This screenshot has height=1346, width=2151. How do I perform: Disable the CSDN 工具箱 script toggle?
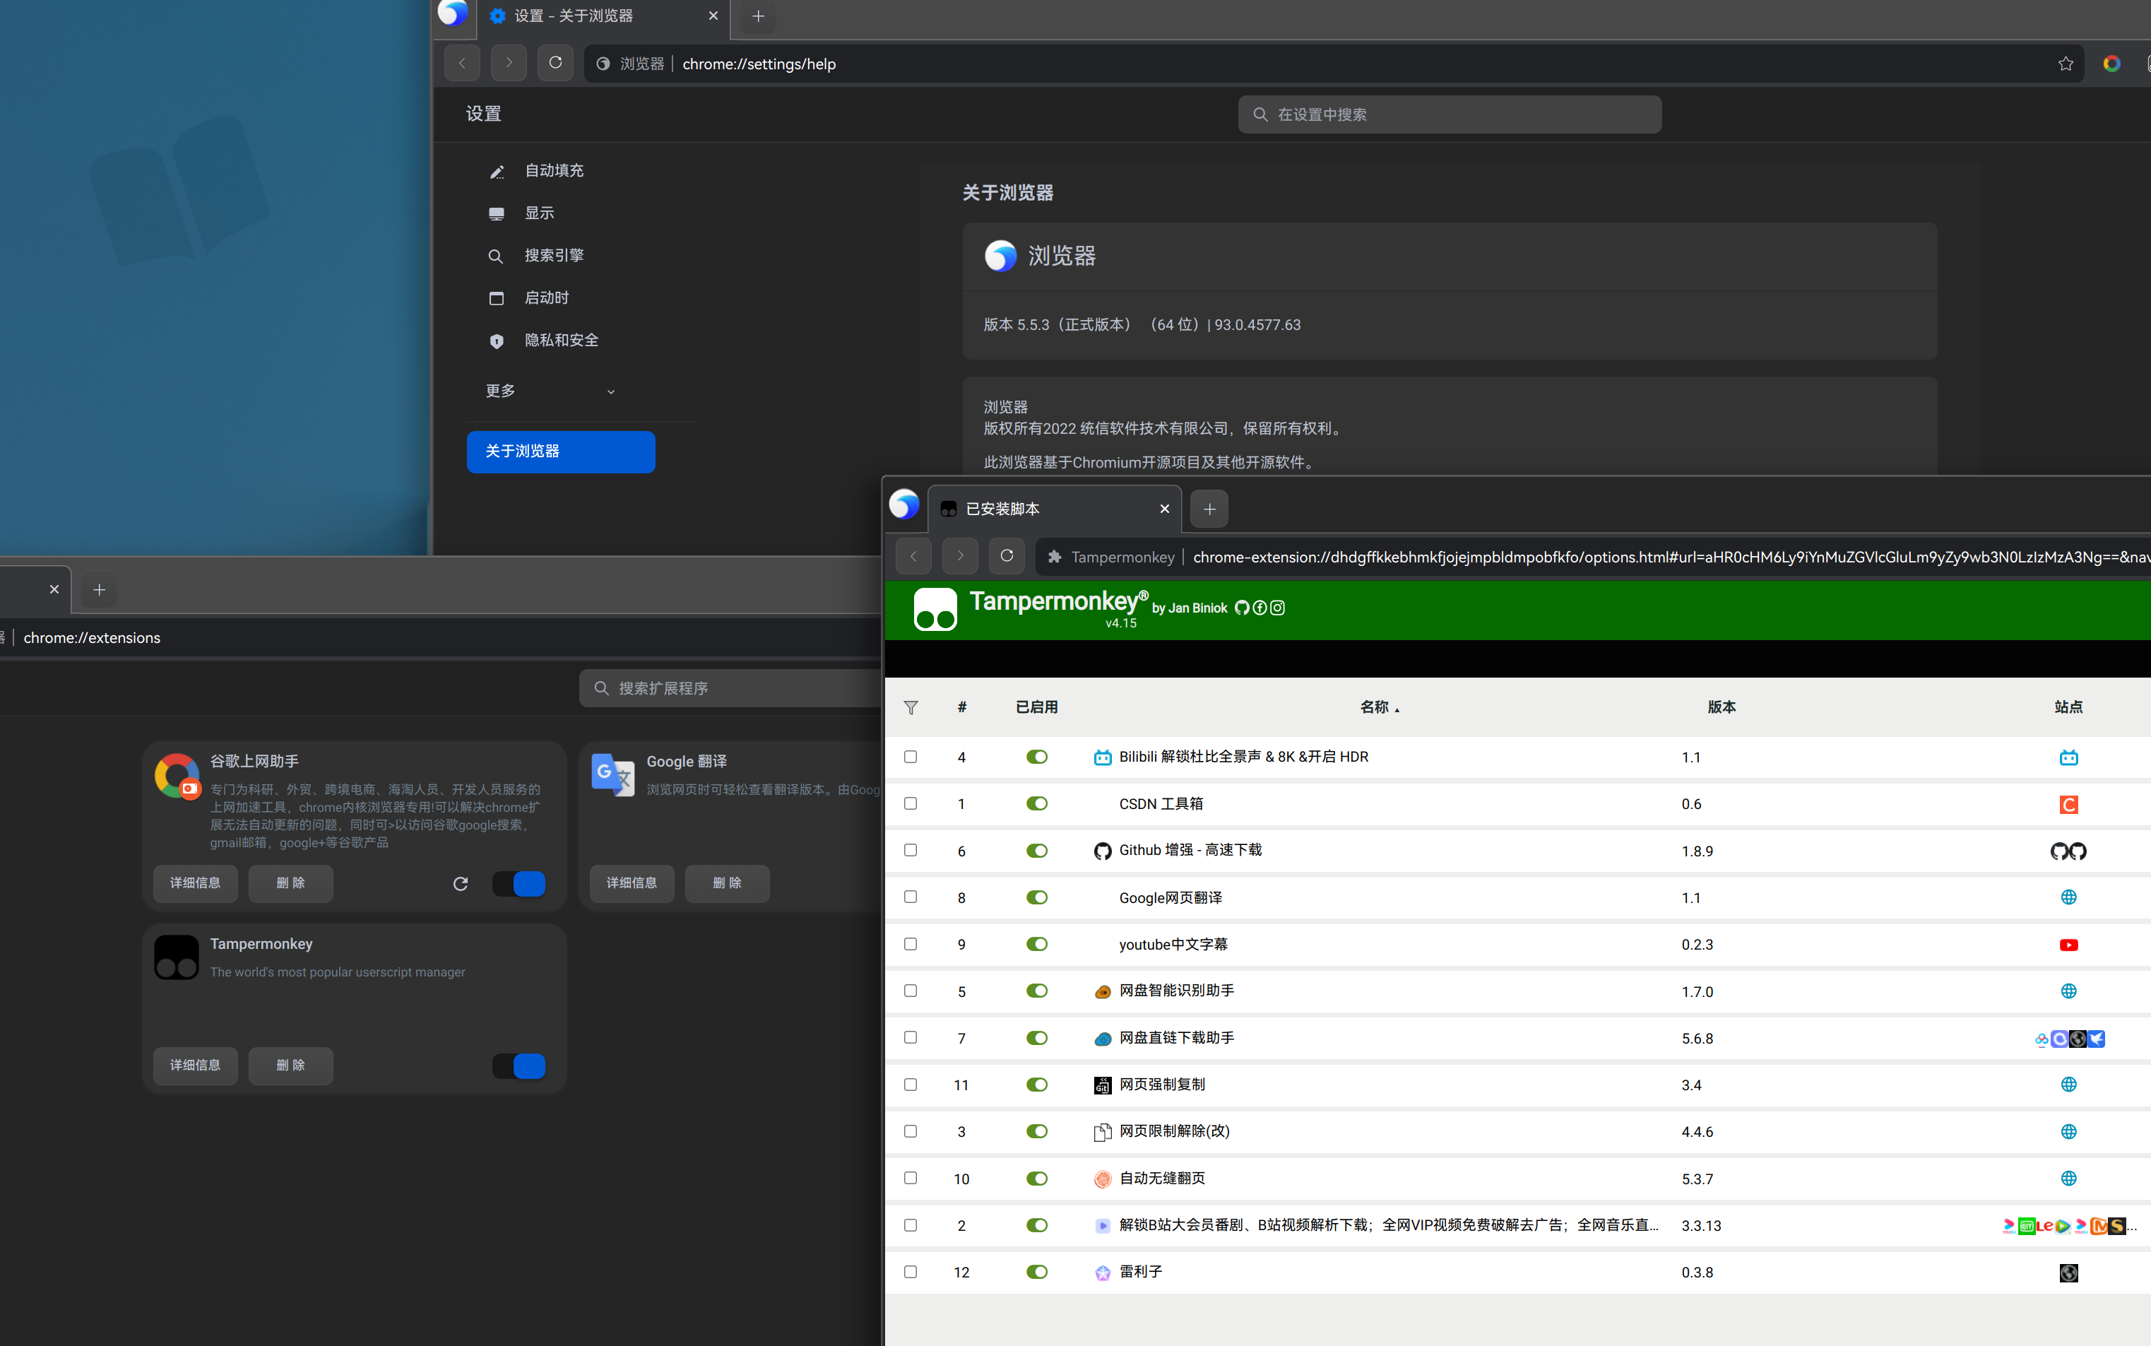pyautogui.click(x=1037, y=804)
